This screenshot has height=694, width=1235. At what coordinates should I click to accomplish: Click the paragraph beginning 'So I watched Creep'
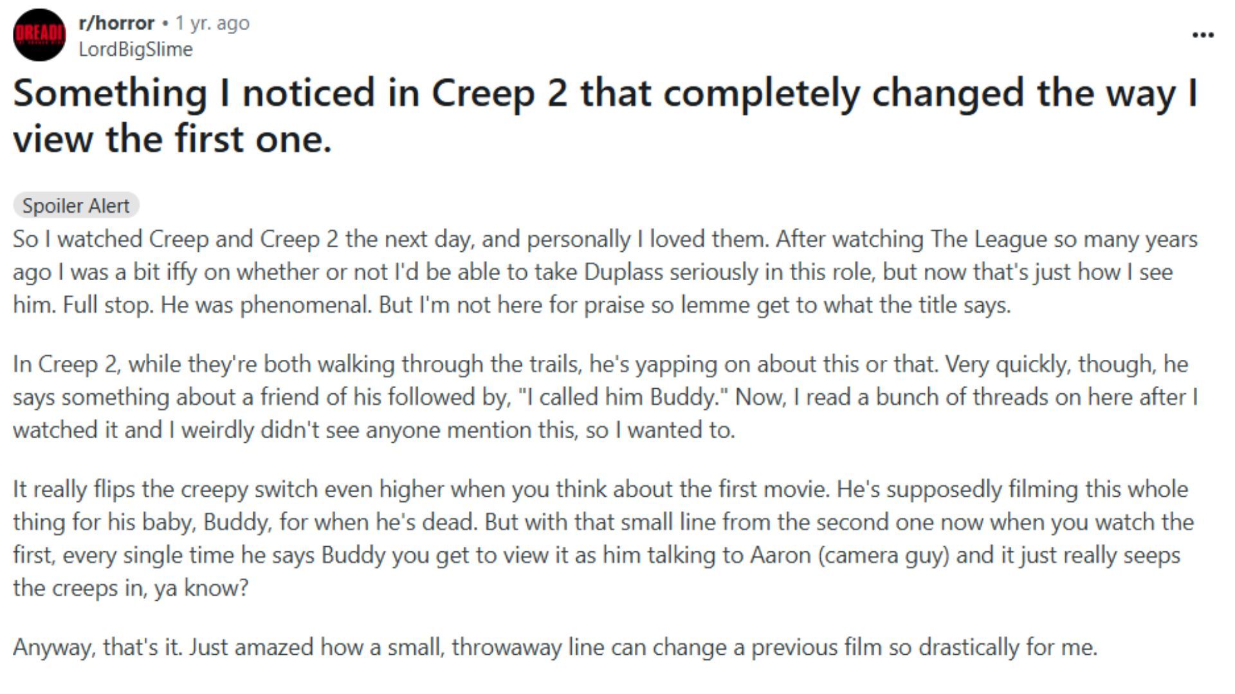(x=605, y=272)
